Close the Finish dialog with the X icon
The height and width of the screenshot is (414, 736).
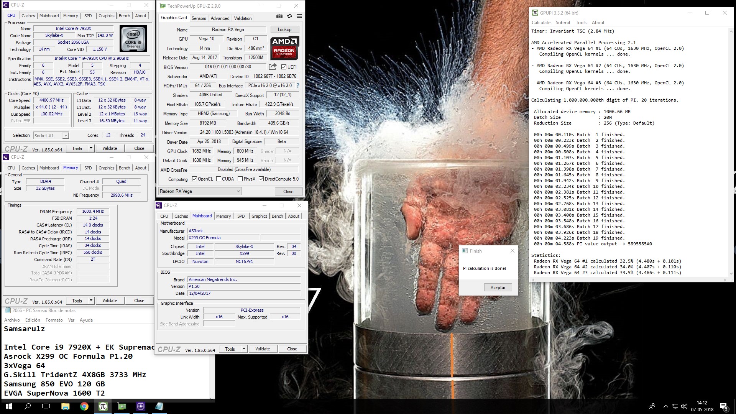pyautogui.click(x=513, y=251)
